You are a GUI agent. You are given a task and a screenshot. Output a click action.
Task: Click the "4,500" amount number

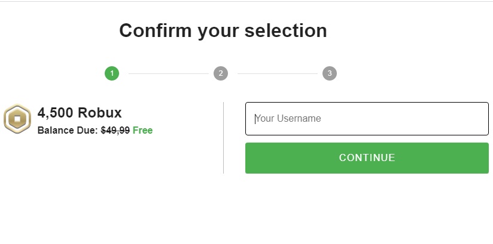[55, 113]
